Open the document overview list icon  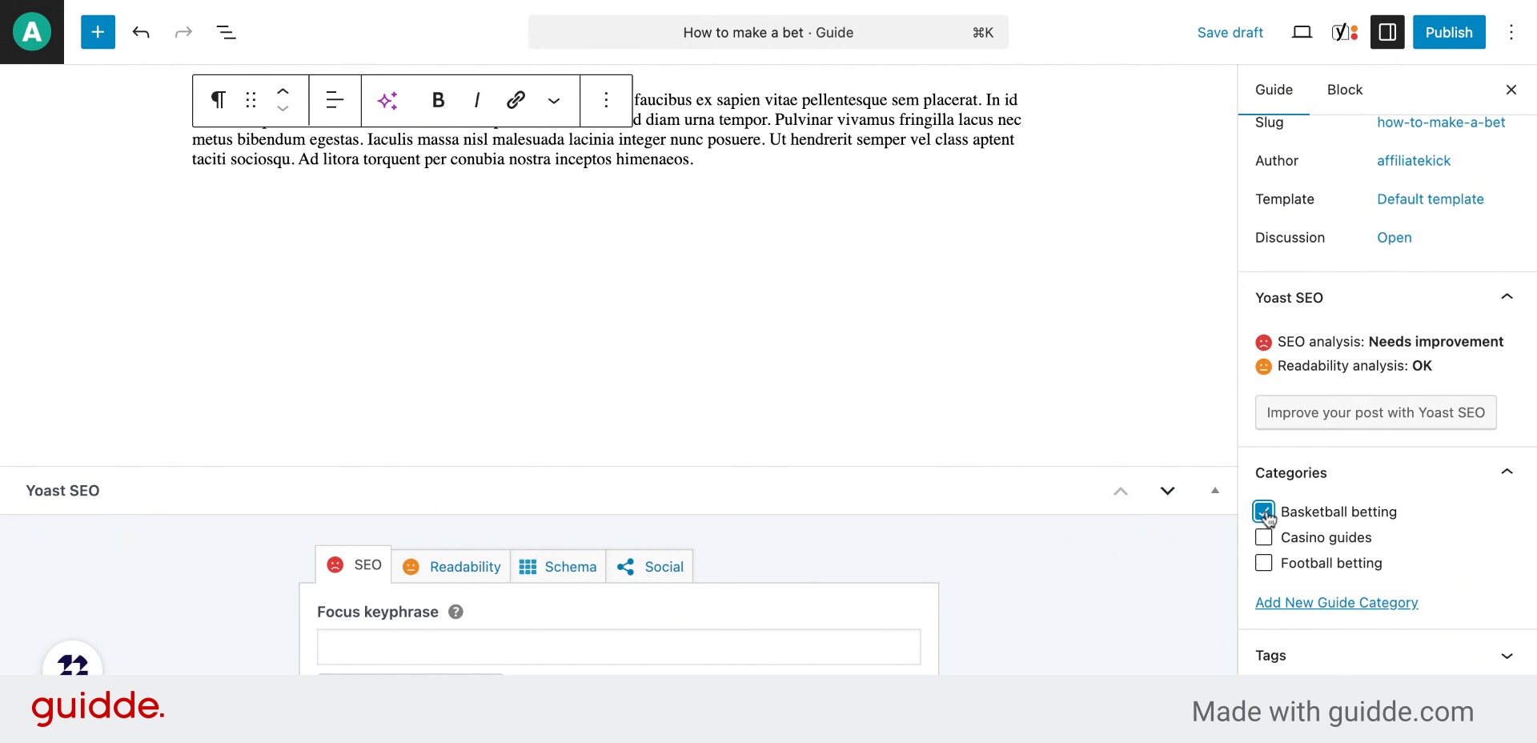226,32
